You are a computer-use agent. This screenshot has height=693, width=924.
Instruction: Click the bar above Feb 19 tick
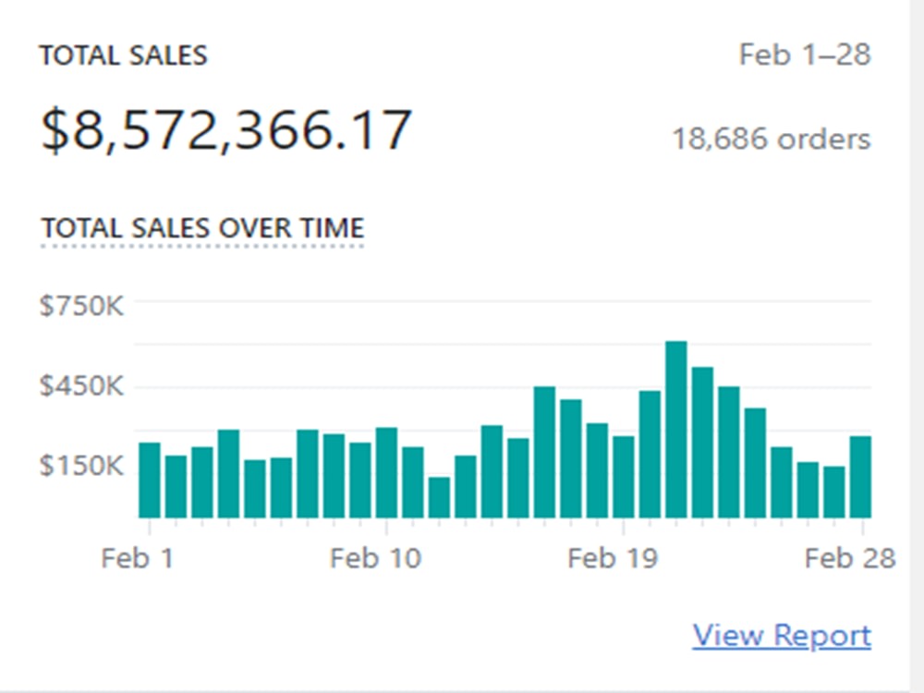click(x=624, y=478)
